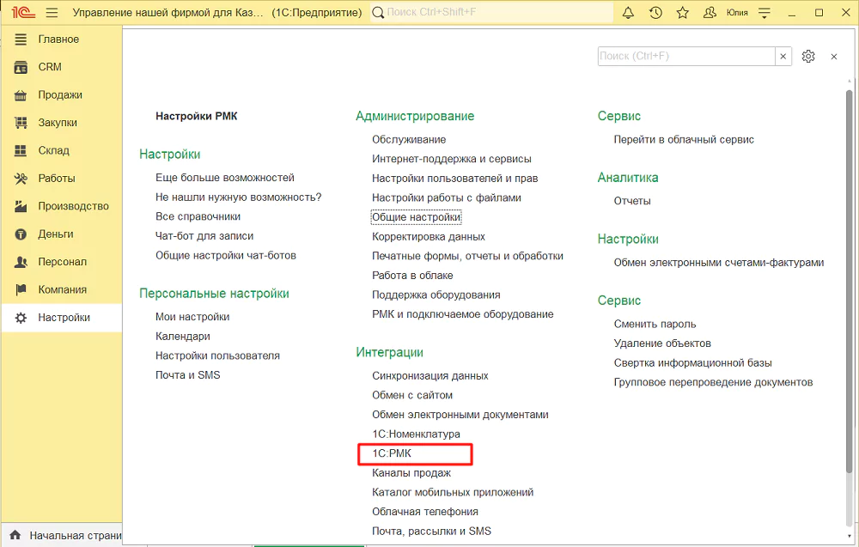Click the user profile icon next to Юлия
The image size is (859, 547).
pos(710,12)
